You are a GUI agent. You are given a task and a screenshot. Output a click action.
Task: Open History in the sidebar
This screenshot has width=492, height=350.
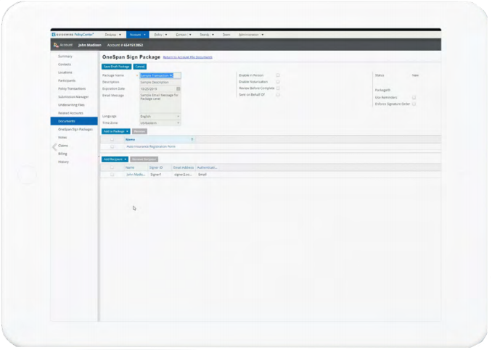click(63, 162)
